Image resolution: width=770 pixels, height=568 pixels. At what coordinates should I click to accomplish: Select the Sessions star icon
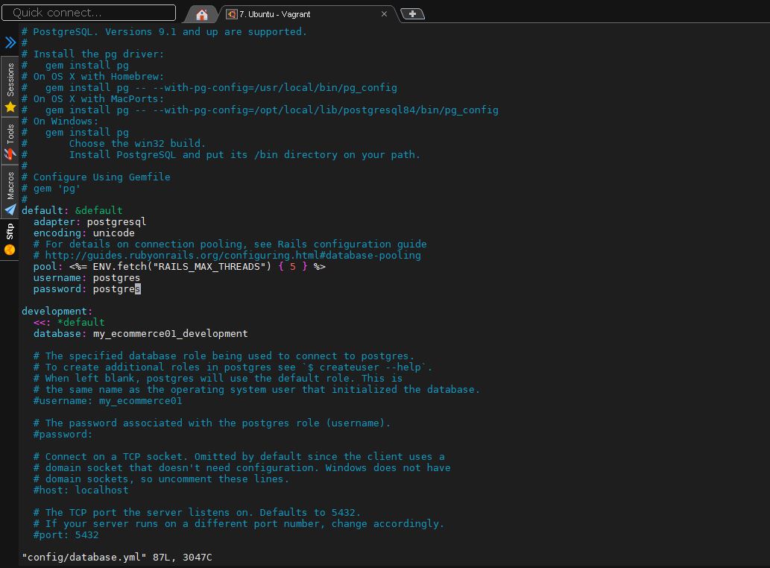[10, 107]
